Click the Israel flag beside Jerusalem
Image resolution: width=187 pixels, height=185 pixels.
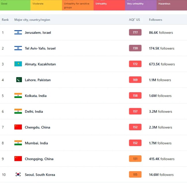(18, 33)
